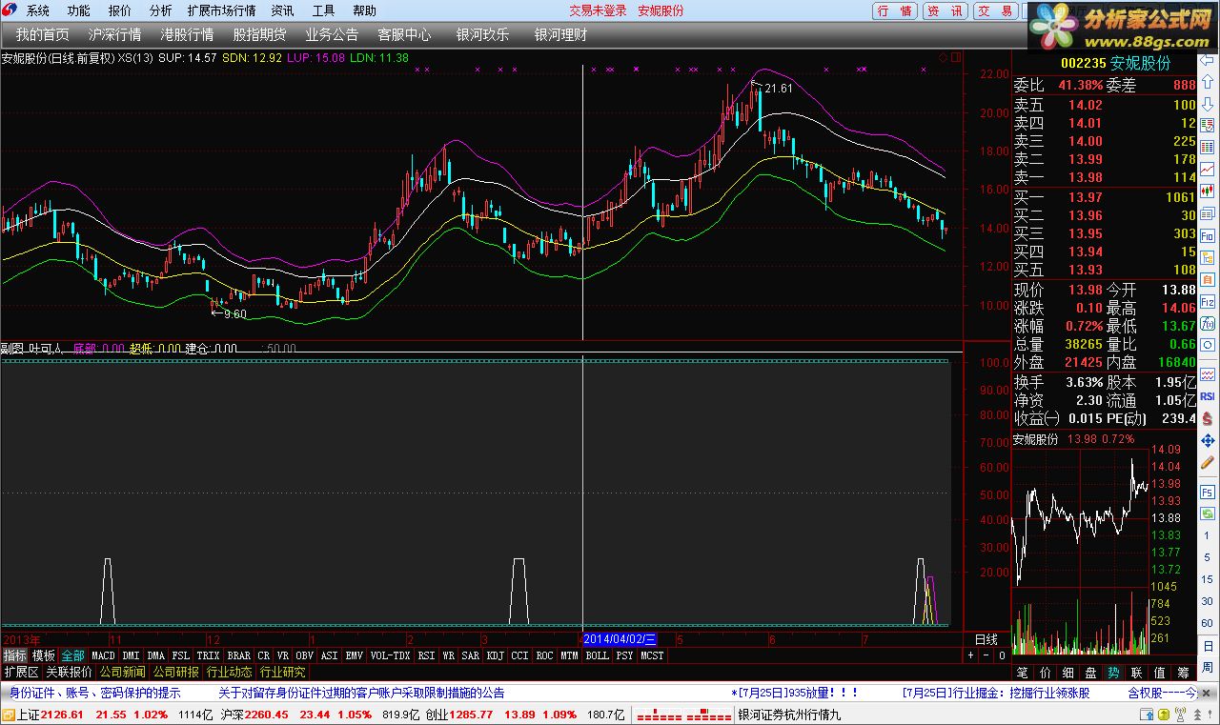Switch to 股指期货 tab
The image size is (1220, 725).
[x=259, y=34]
